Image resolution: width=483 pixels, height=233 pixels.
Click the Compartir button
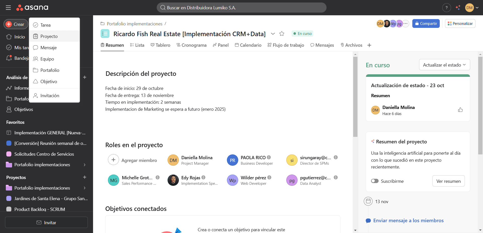click(x=426, y=24)
